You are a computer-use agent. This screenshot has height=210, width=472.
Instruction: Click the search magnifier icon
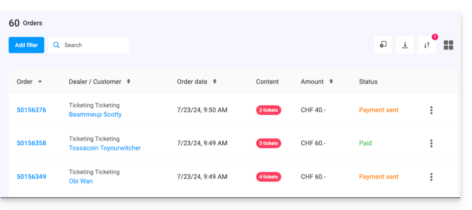[56, 45]
